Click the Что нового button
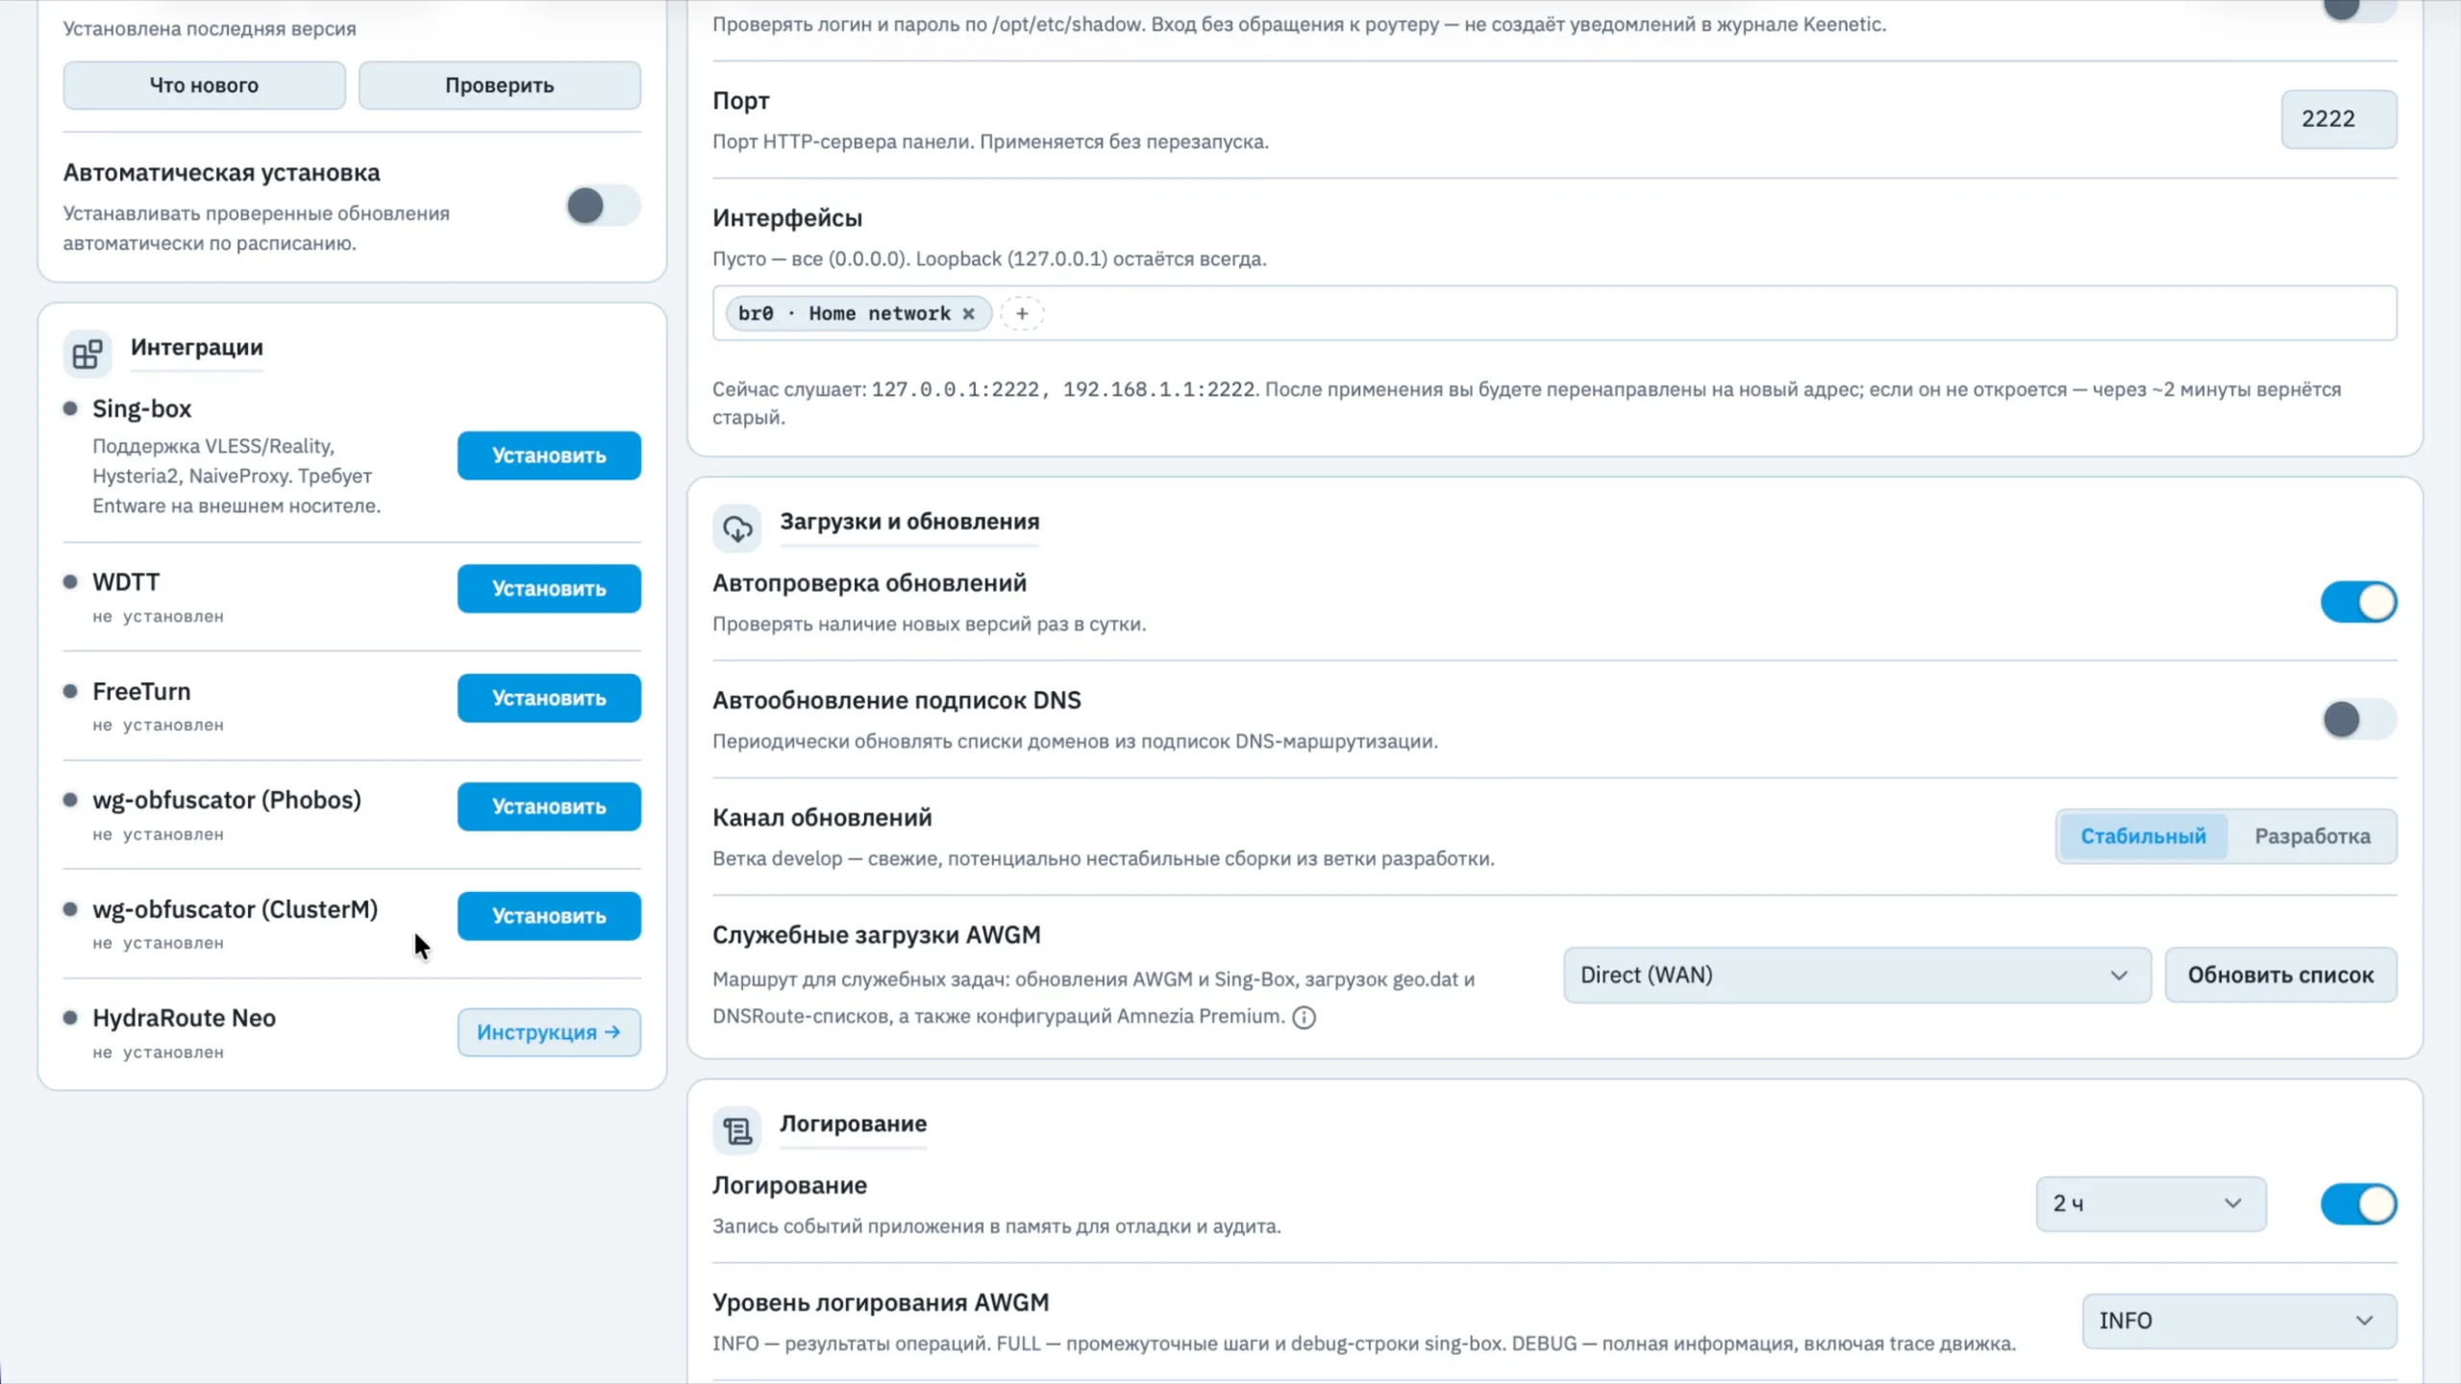Image resolution: width=2461 pixels, height=1384 pixels. point(204,85)
